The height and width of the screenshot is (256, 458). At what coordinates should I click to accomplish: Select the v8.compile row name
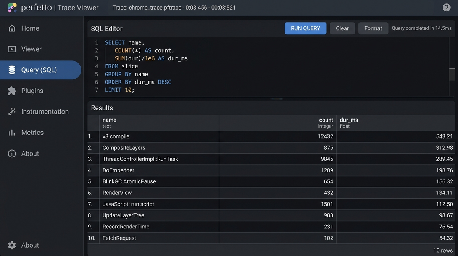tap(116, 136)
